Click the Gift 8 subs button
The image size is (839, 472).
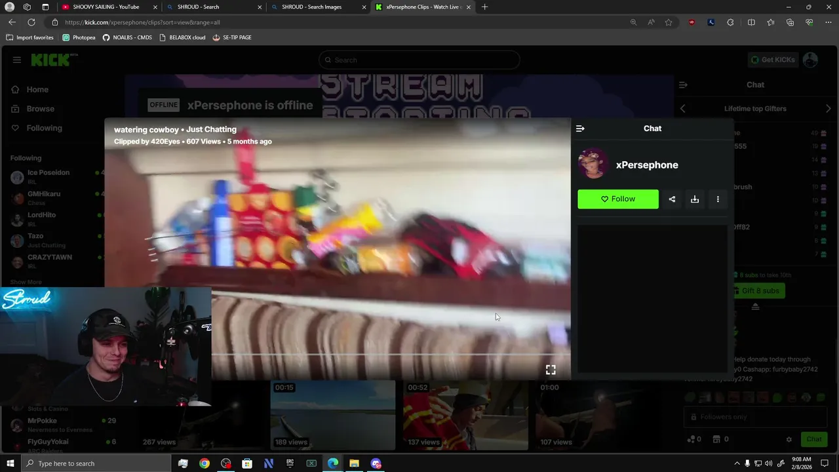[x=758, y=290]
